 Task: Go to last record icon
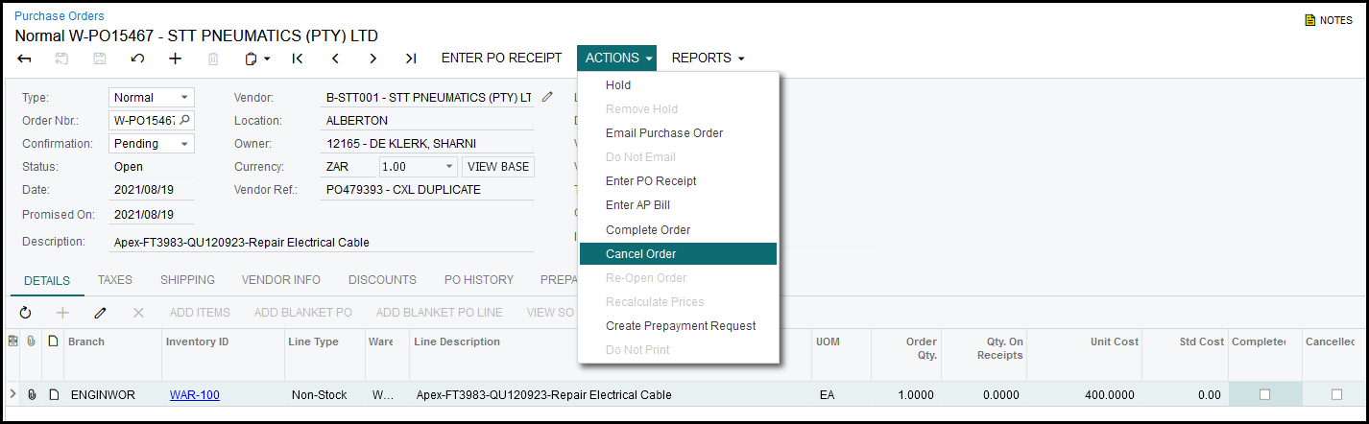pyautogui.click(x=410, y=59)
